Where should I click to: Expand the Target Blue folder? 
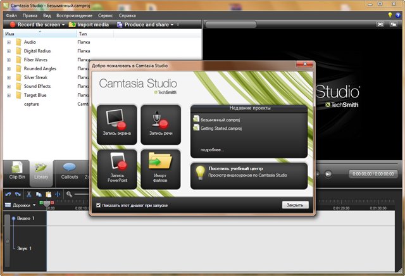[x=9, y=96]
